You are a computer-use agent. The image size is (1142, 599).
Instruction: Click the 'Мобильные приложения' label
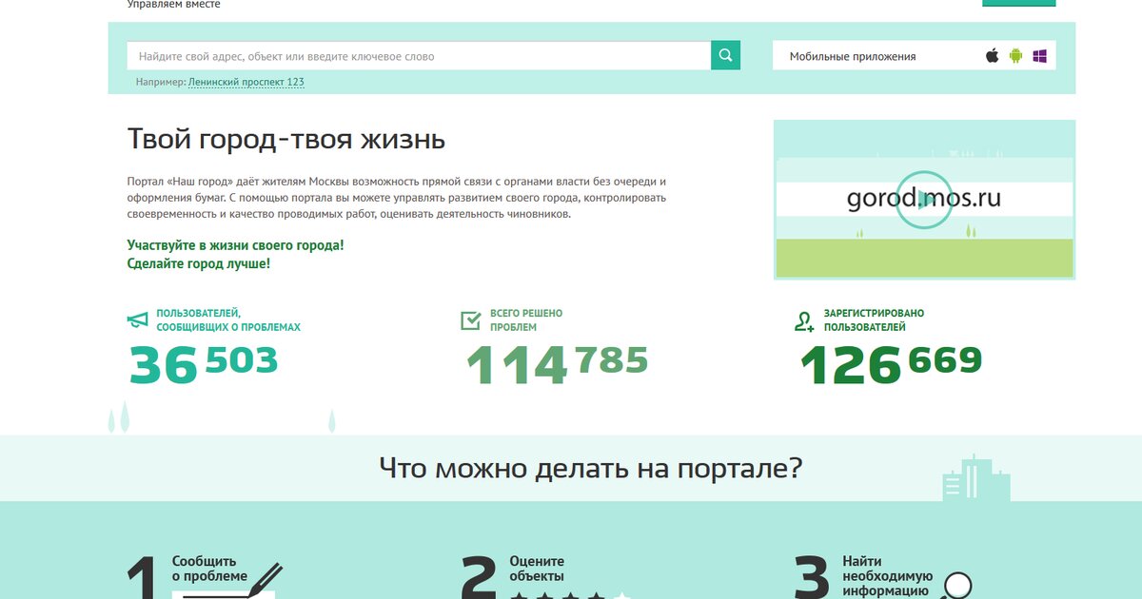(853, 56)
